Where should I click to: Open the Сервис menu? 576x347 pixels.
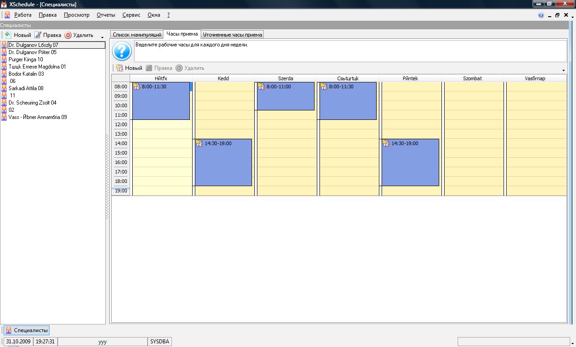pyautogui.click(x=131, y=15)
